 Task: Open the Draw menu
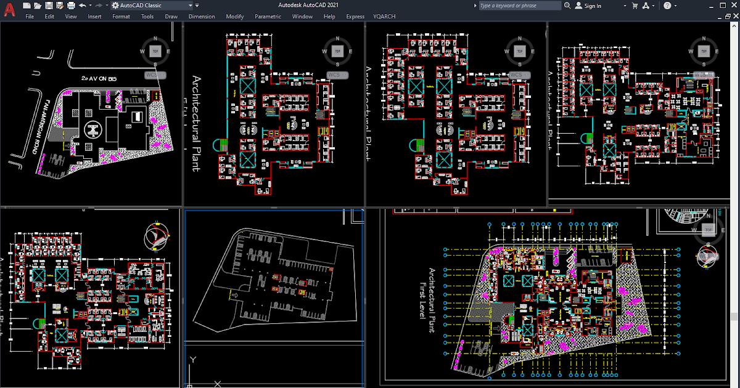coord(171,17)
